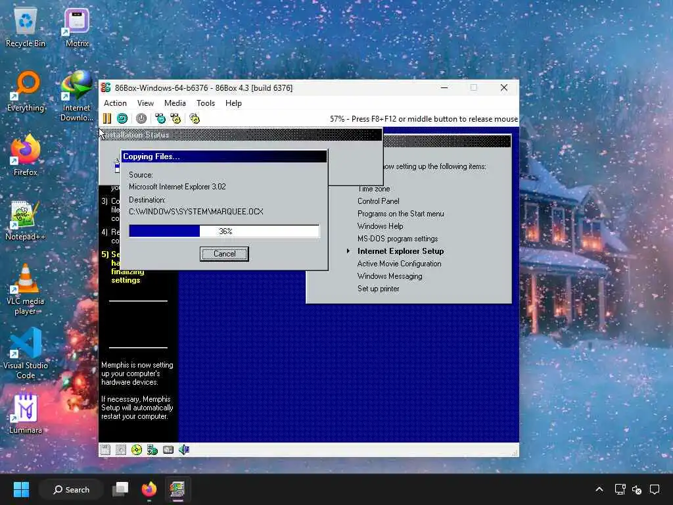Click the muted volume icon in tray
This screenshot has height=505, width=673.
pyautogui.click(x=636, y=489)
